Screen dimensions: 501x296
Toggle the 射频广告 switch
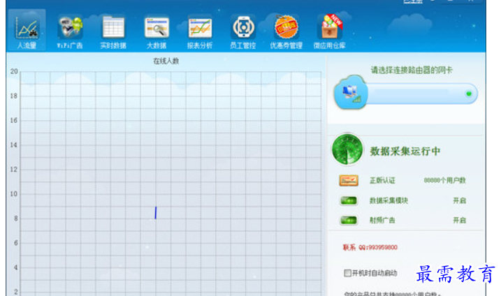(x=349, y=220)
